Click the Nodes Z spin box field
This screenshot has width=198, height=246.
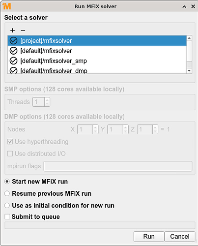pos(145,129)
